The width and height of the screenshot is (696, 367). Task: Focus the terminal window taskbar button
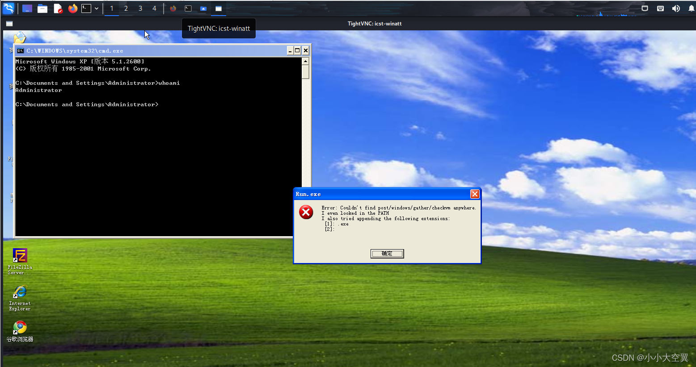pyautogui.click(x=188, y=8)
